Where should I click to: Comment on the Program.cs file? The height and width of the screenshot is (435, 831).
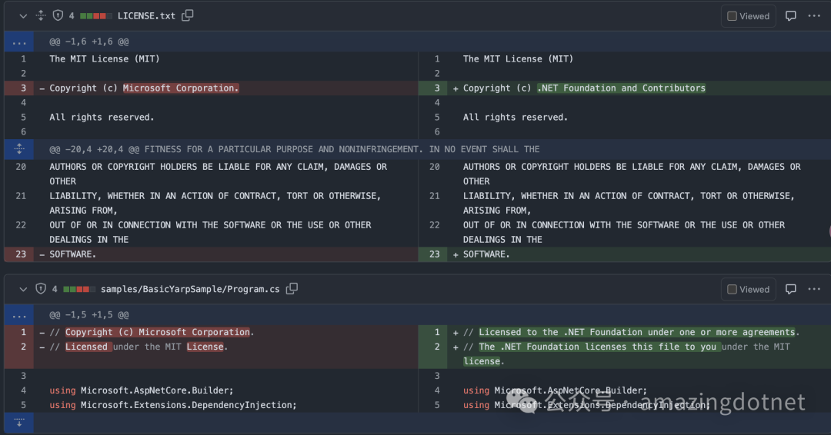click(791, 289)
